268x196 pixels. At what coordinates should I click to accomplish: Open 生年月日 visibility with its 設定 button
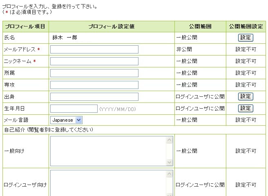(x=246, y=108)
